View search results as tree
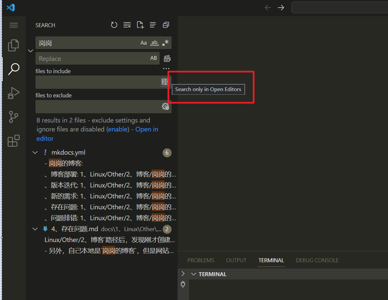Viewport: 388px width, 300px height. point(153,25)
